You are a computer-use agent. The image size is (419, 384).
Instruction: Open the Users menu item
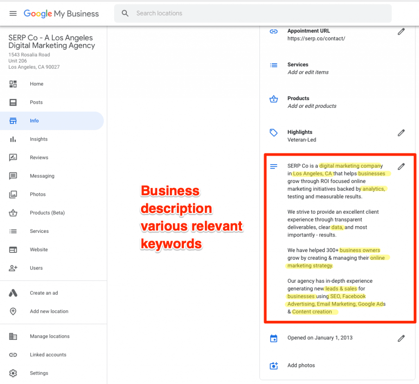(x=36, y=268)
